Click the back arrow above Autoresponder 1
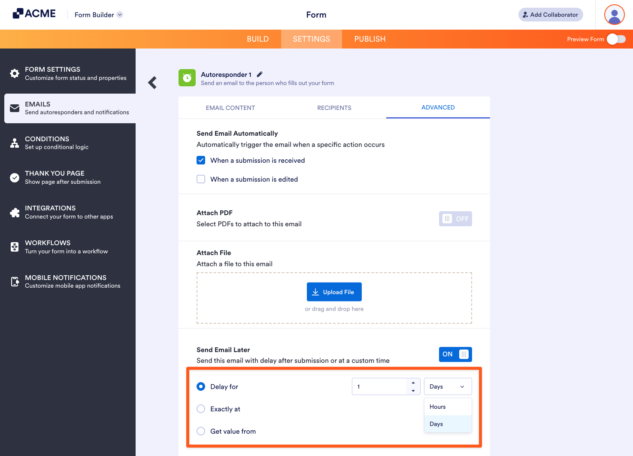The image size is (633, 456). [152, 82]
